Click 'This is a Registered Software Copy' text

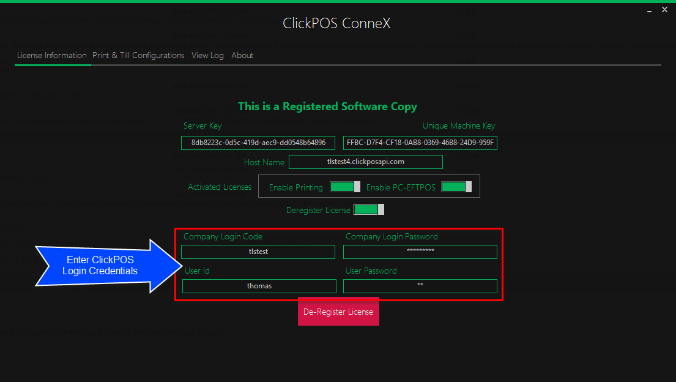tap(328, 107)
